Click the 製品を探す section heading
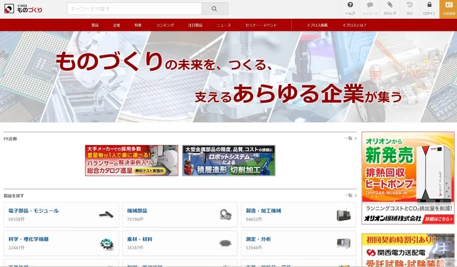Image resolution: width=457 pixels, height=267 pixels. (14, 196)
